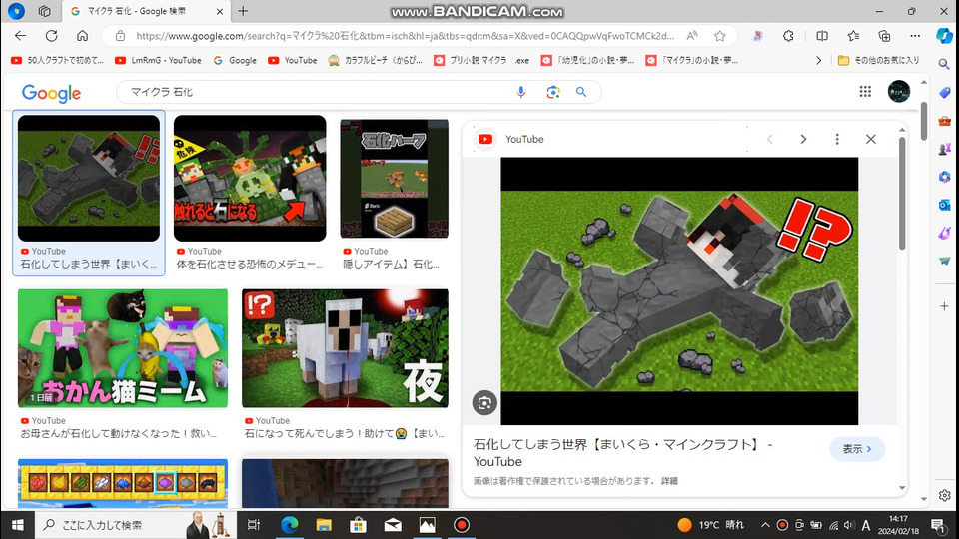Open the おかん猫ミーム thumbnail
The image size is (959, 539).
122,348
